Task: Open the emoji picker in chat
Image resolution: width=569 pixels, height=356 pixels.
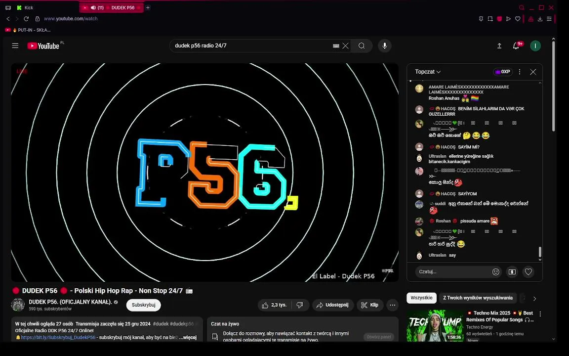Action: pyautogui.click(x=496, y=272)
